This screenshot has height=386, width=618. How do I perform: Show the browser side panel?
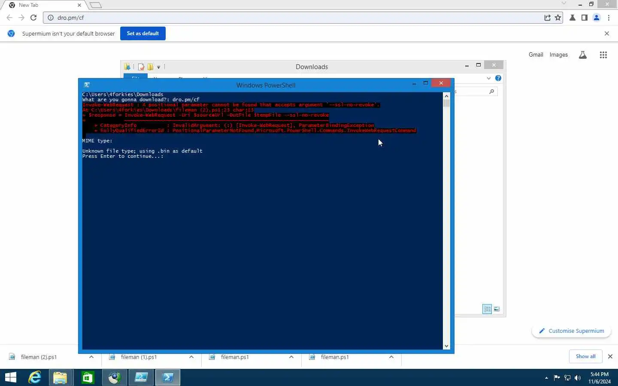(585, 18)
